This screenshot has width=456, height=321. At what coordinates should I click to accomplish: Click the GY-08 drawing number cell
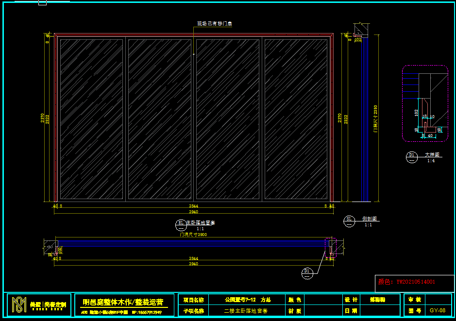pyautogui.click(x=437, y=310)
